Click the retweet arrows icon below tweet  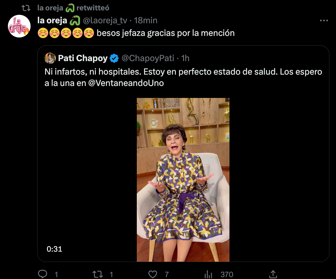tap(98, 274)
